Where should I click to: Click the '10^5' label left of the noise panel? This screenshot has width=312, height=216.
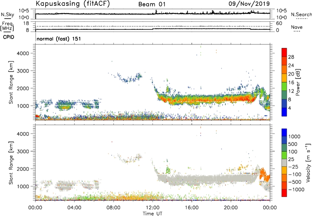(x=24, y=11)
